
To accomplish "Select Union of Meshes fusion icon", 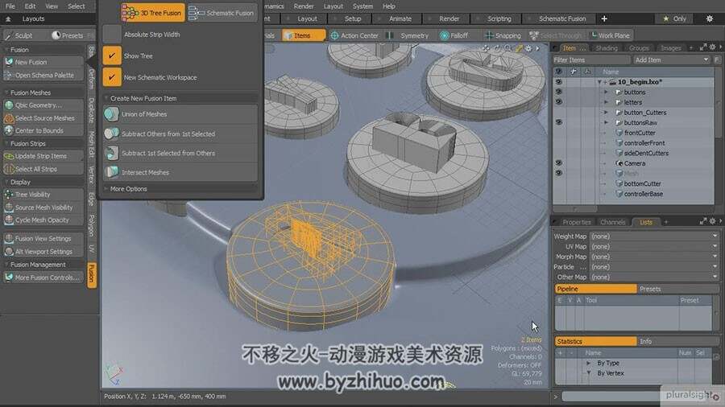I will [111, 114].
